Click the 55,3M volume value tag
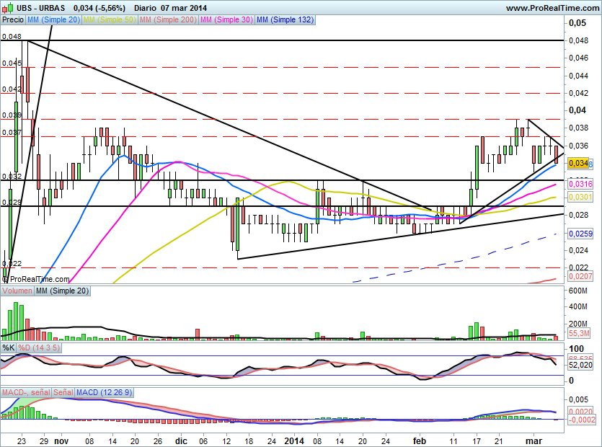Viewport: 602px width, 447px height. [579, 333]
